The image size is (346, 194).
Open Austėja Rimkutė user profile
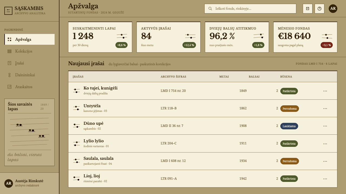[x=29, y=183]
